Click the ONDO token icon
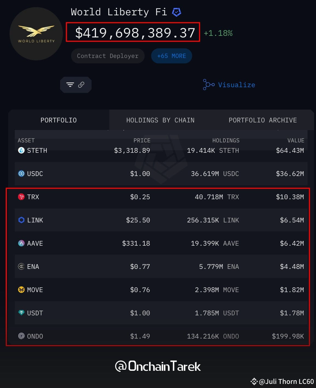The image size is (316, 388). coord(21,336)
